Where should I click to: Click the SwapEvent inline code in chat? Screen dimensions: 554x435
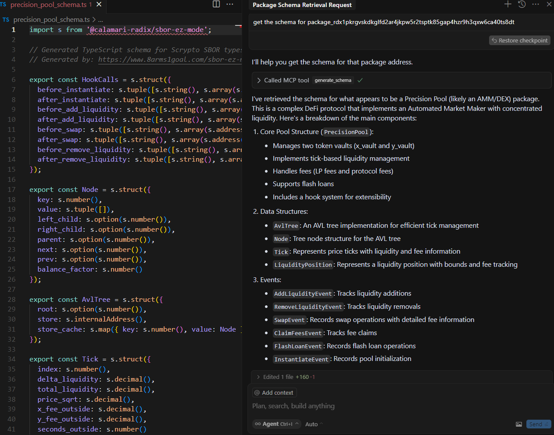pos(289,320)
